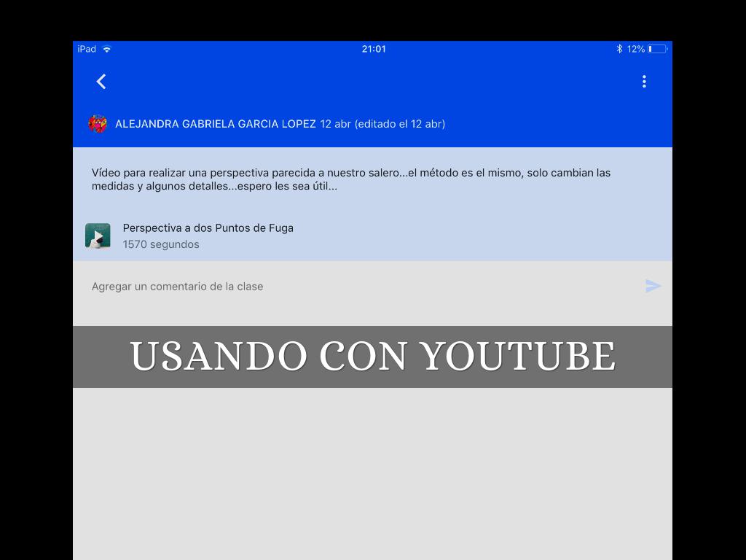Tap the Bluetooth status icon

pos(619,49)
